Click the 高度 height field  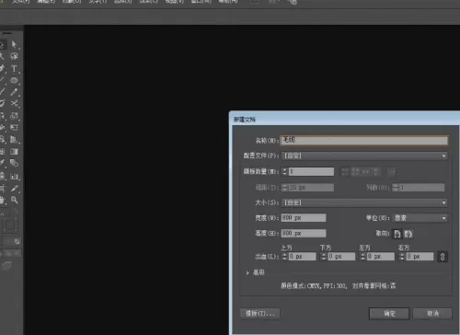tap(304, 233)
